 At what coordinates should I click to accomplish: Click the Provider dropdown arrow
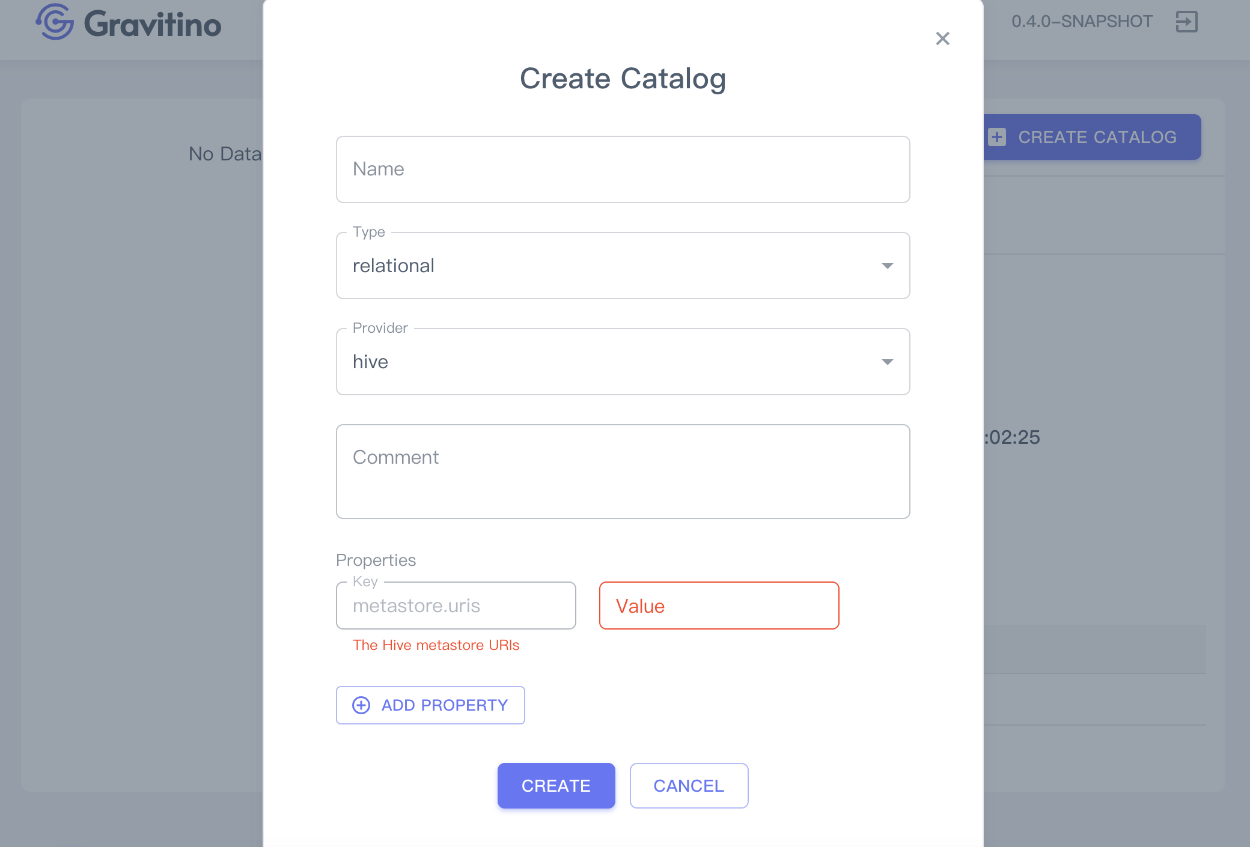(887, 362)
